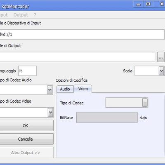Click the empty output file field

click(78, 57)
